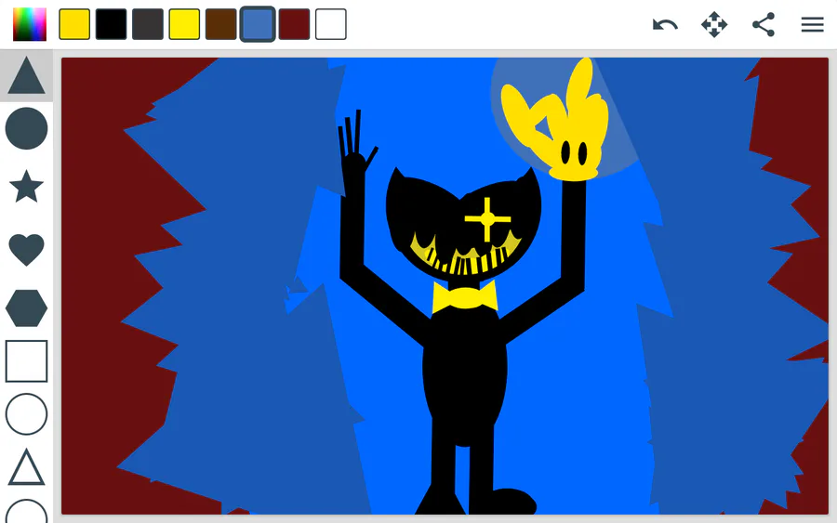Click the yellow cross eye on the face
The height and width of the screenshot is (523, 837).
487,219
